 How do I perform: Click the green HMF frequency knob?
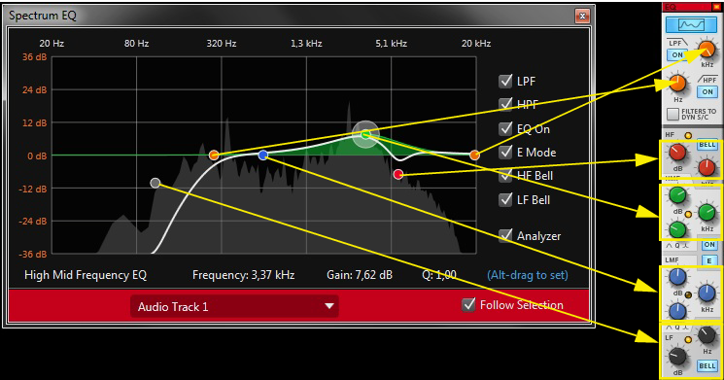click(707, 213)
